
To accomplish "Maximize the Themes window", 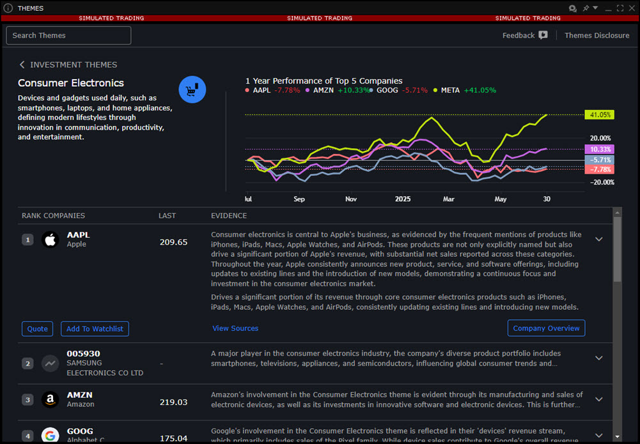I will [620, 8].
